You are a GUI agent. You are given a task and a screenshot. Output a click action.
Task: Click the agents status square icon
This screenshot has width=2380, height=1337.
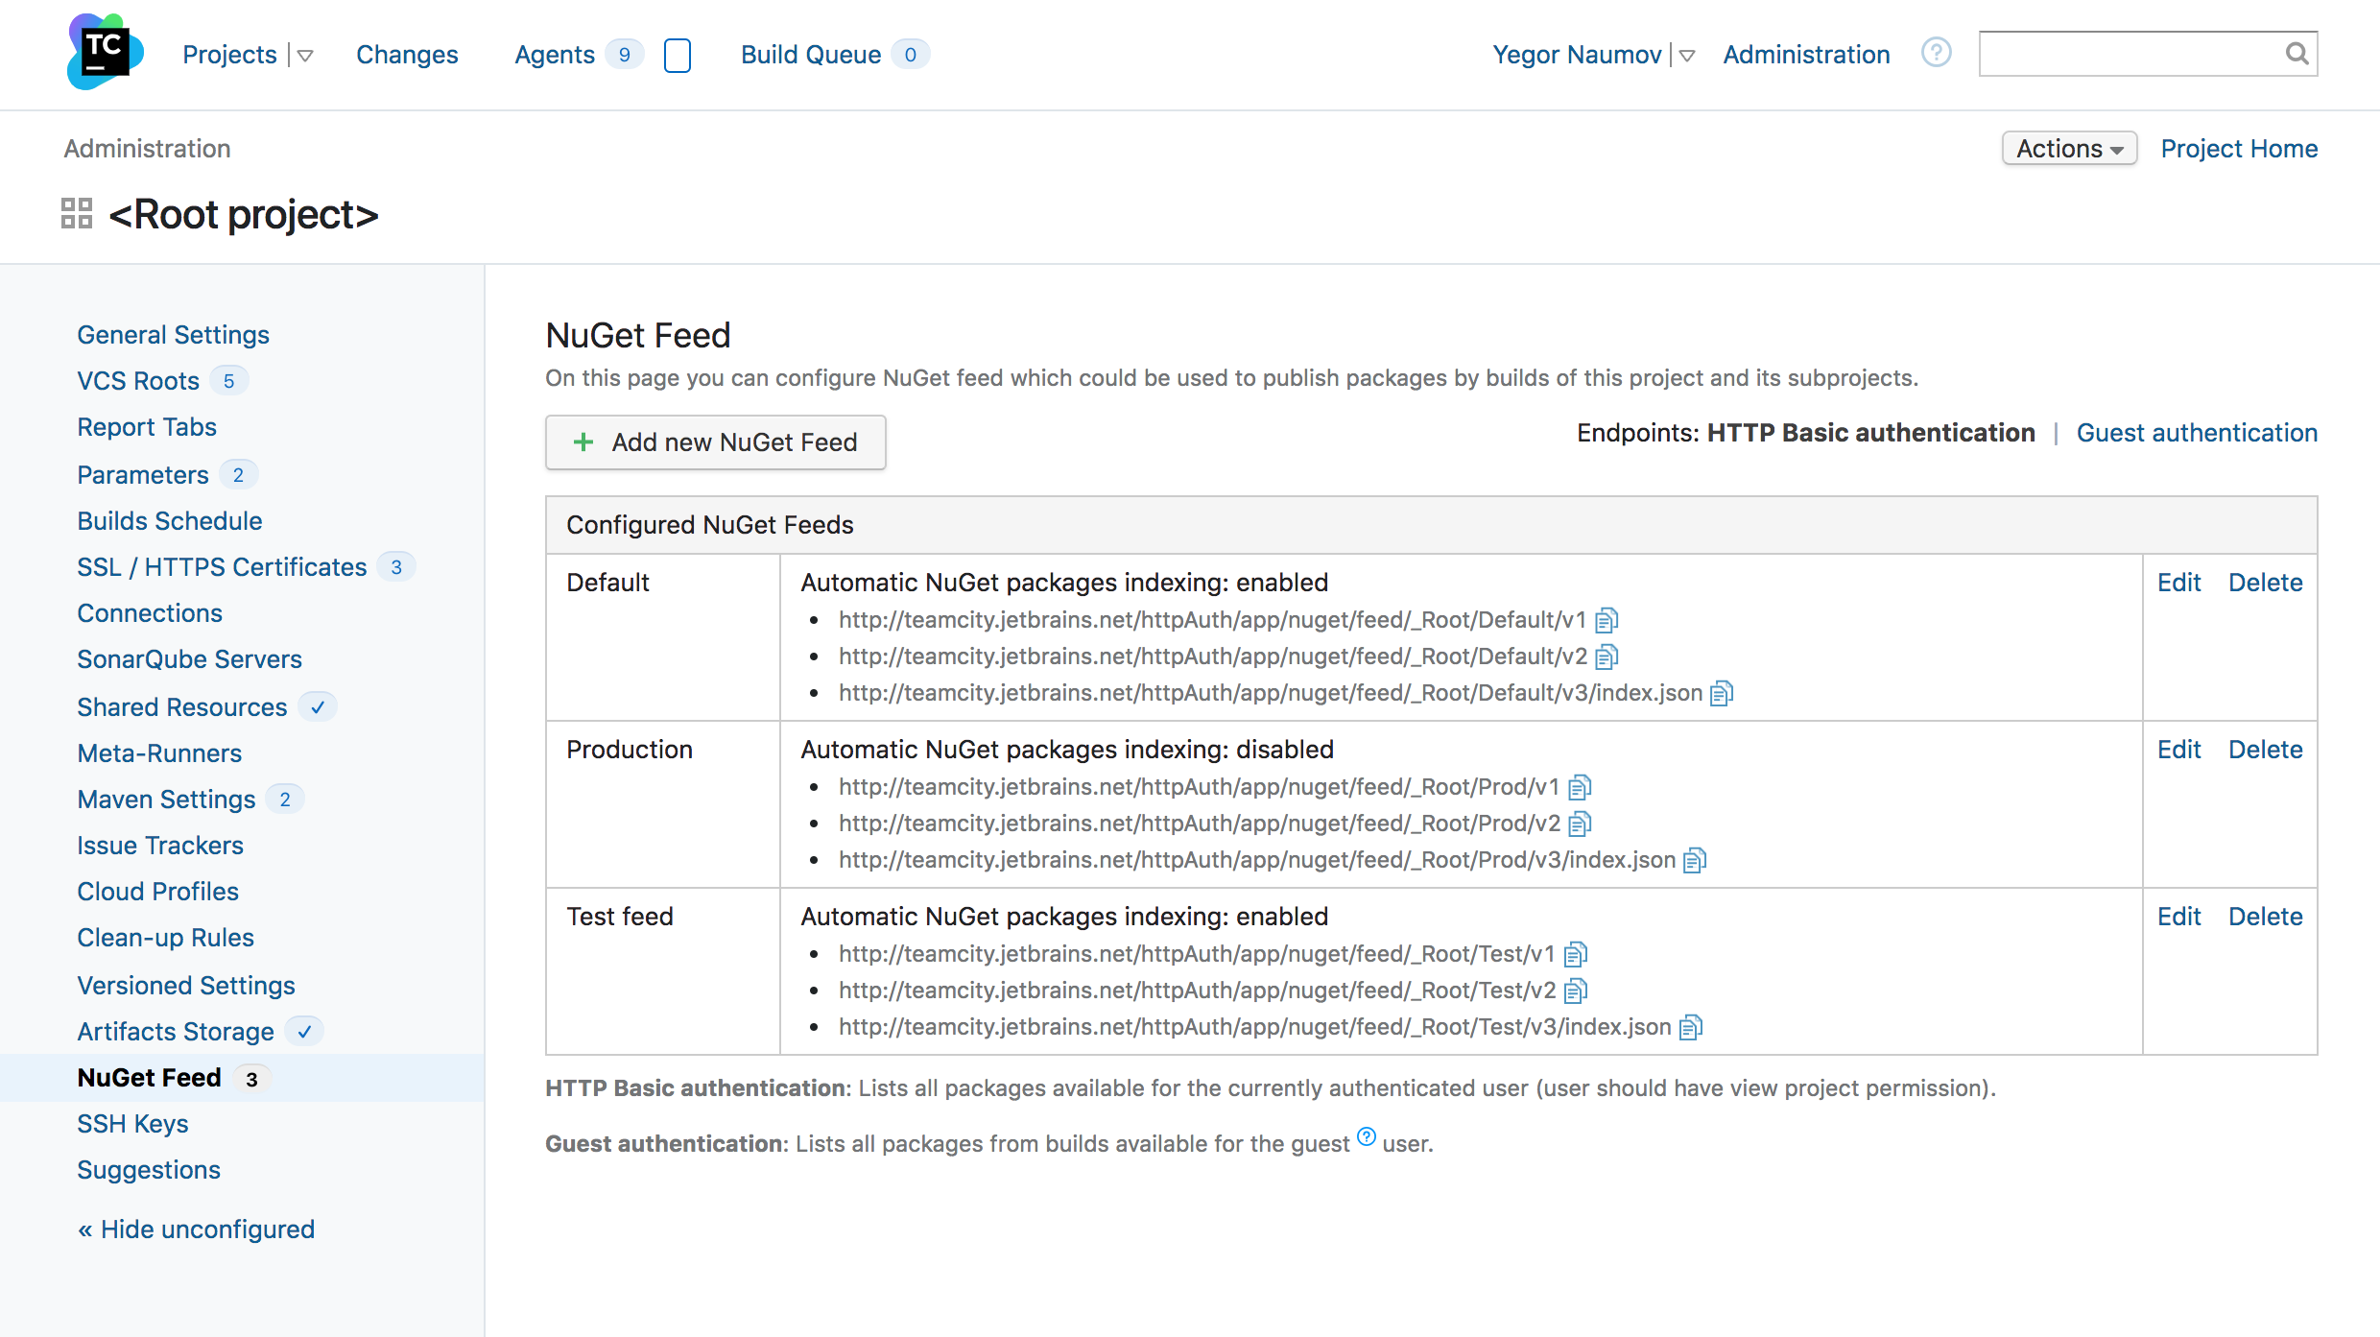pos(678,55)
